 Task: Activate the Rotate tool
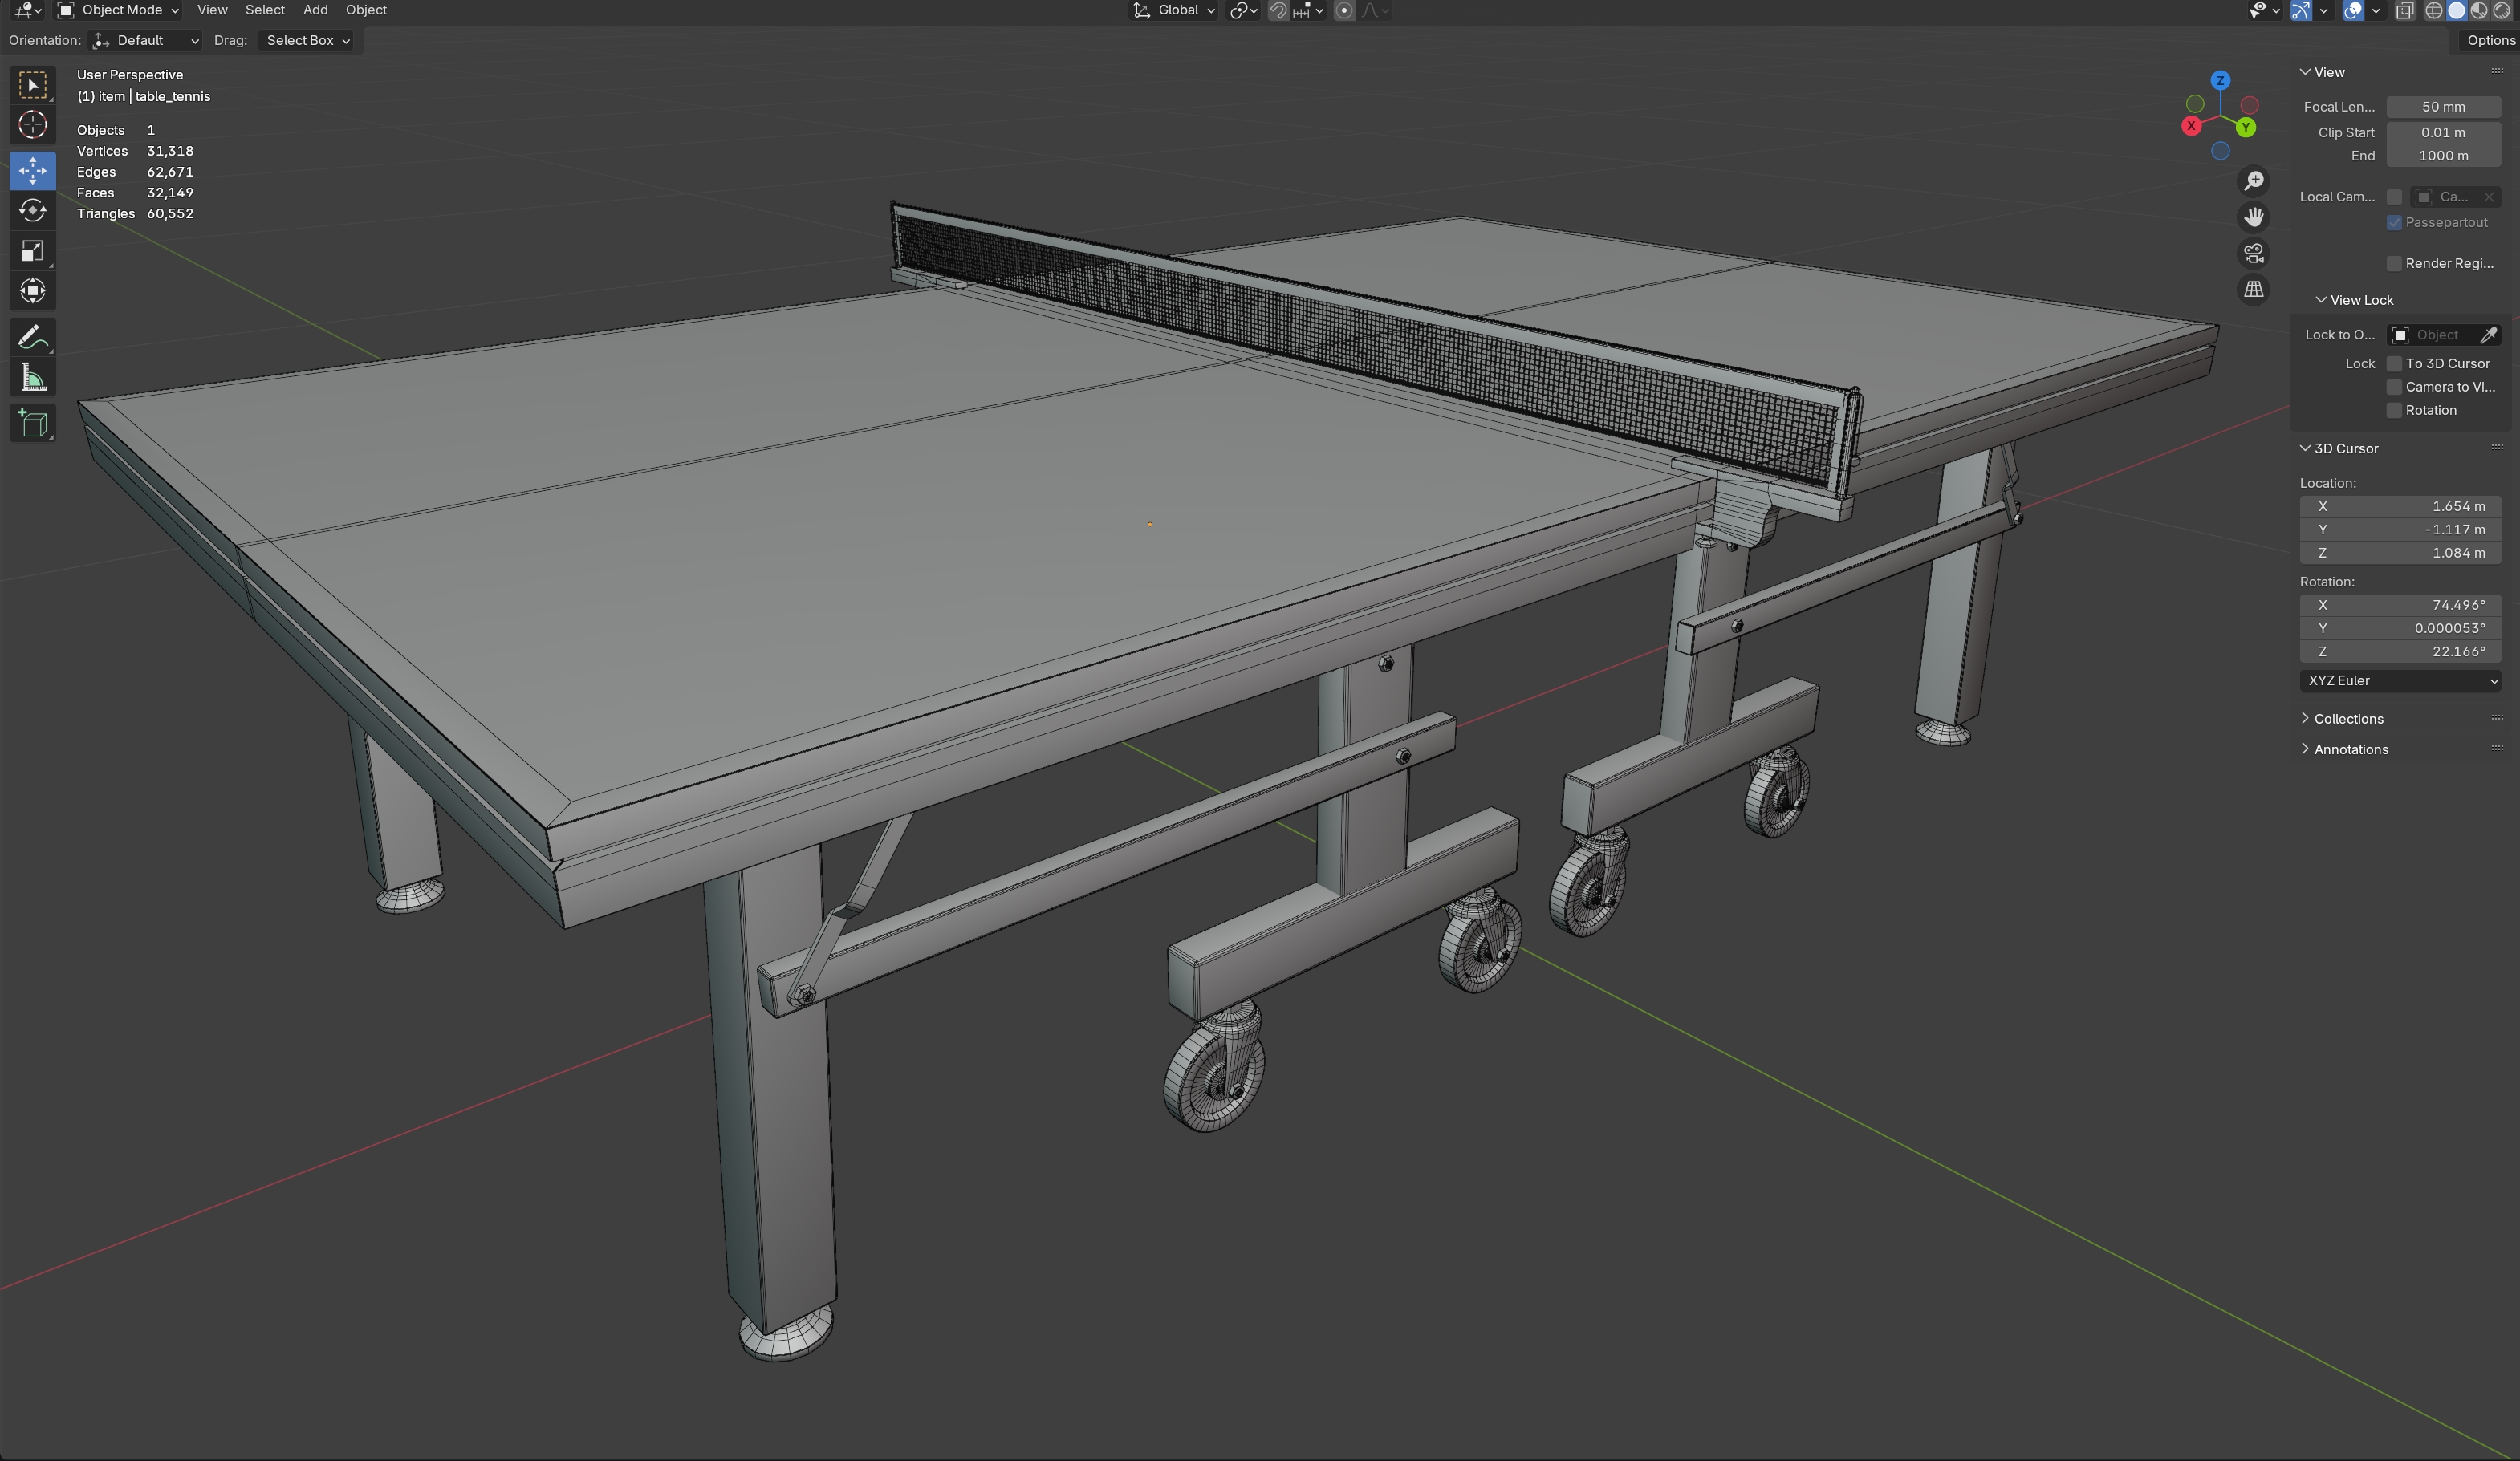point(32,210)
